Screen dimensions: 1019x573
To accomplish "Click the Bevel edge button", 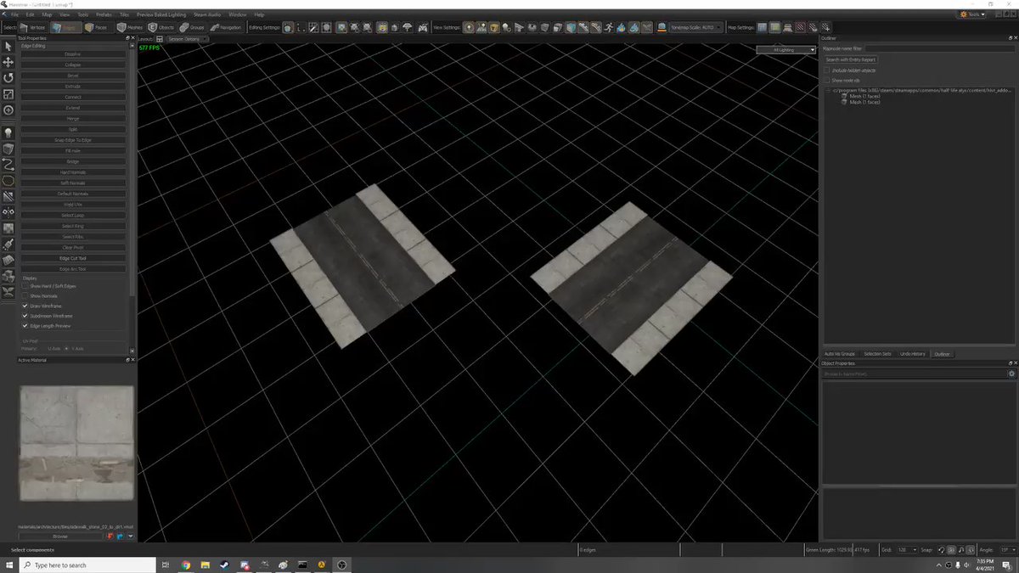I will (x=73, y=76).
